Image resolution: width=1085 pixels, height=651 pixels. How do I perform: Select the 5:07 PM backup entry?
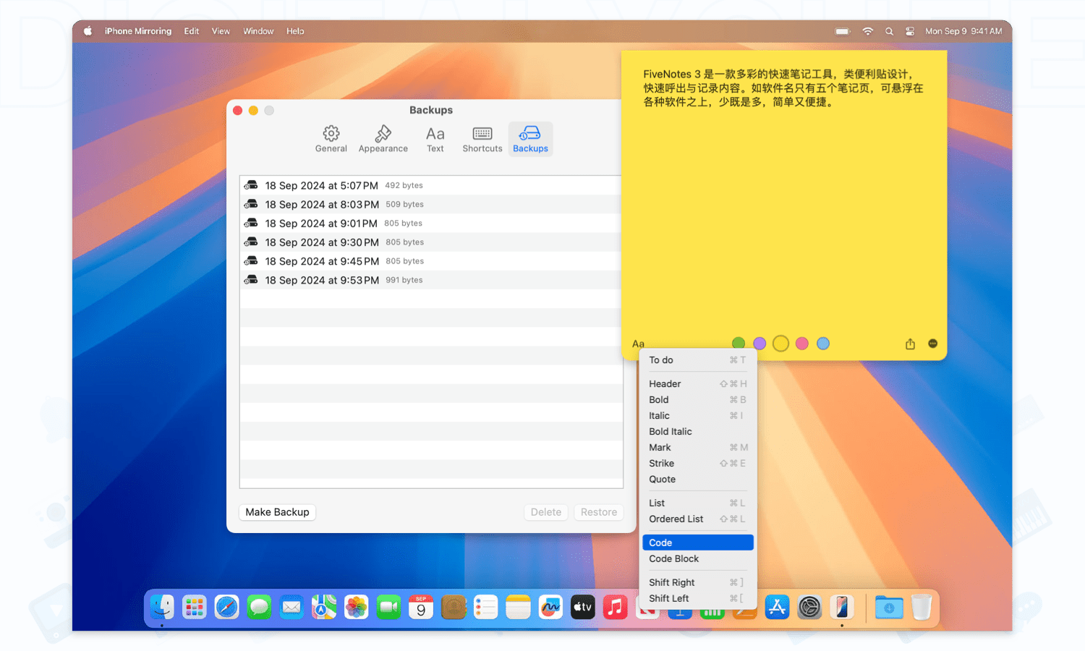point(321,186)
